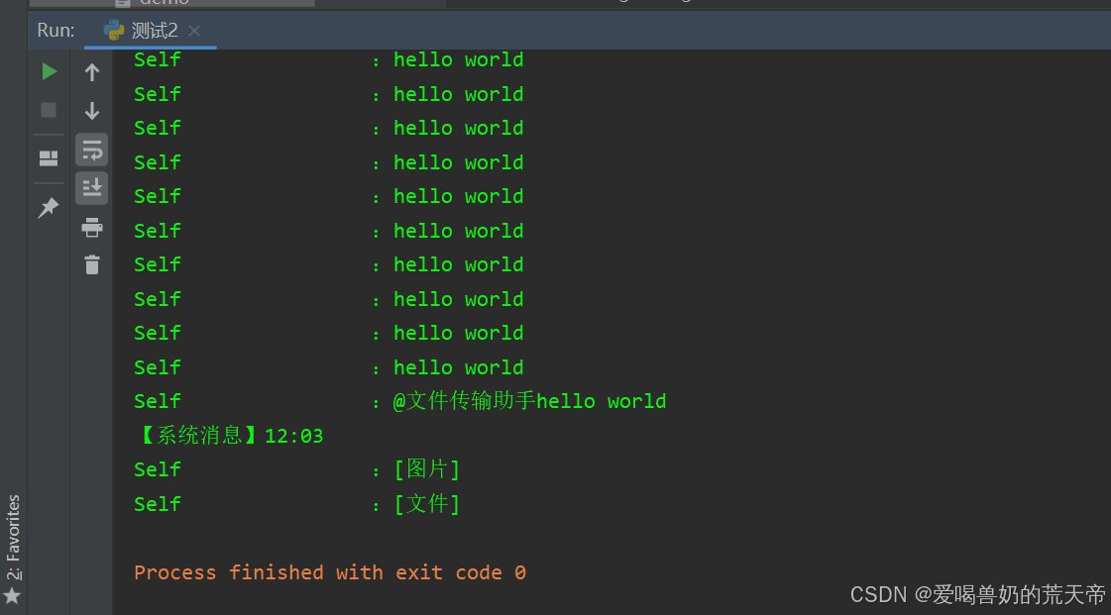Pin the Run tab
The height and width of the screenshot is (615, 1111).
[x=49, y=207]
